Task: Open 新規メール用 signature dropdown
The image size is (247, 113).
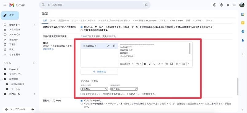Action: 94,89
